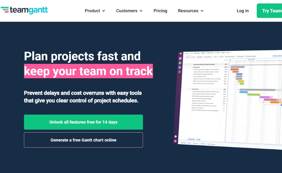This screenshot has height=173, width=282.
Task: Click Pricing in the navigation menu
Action: tap(160, 11)
